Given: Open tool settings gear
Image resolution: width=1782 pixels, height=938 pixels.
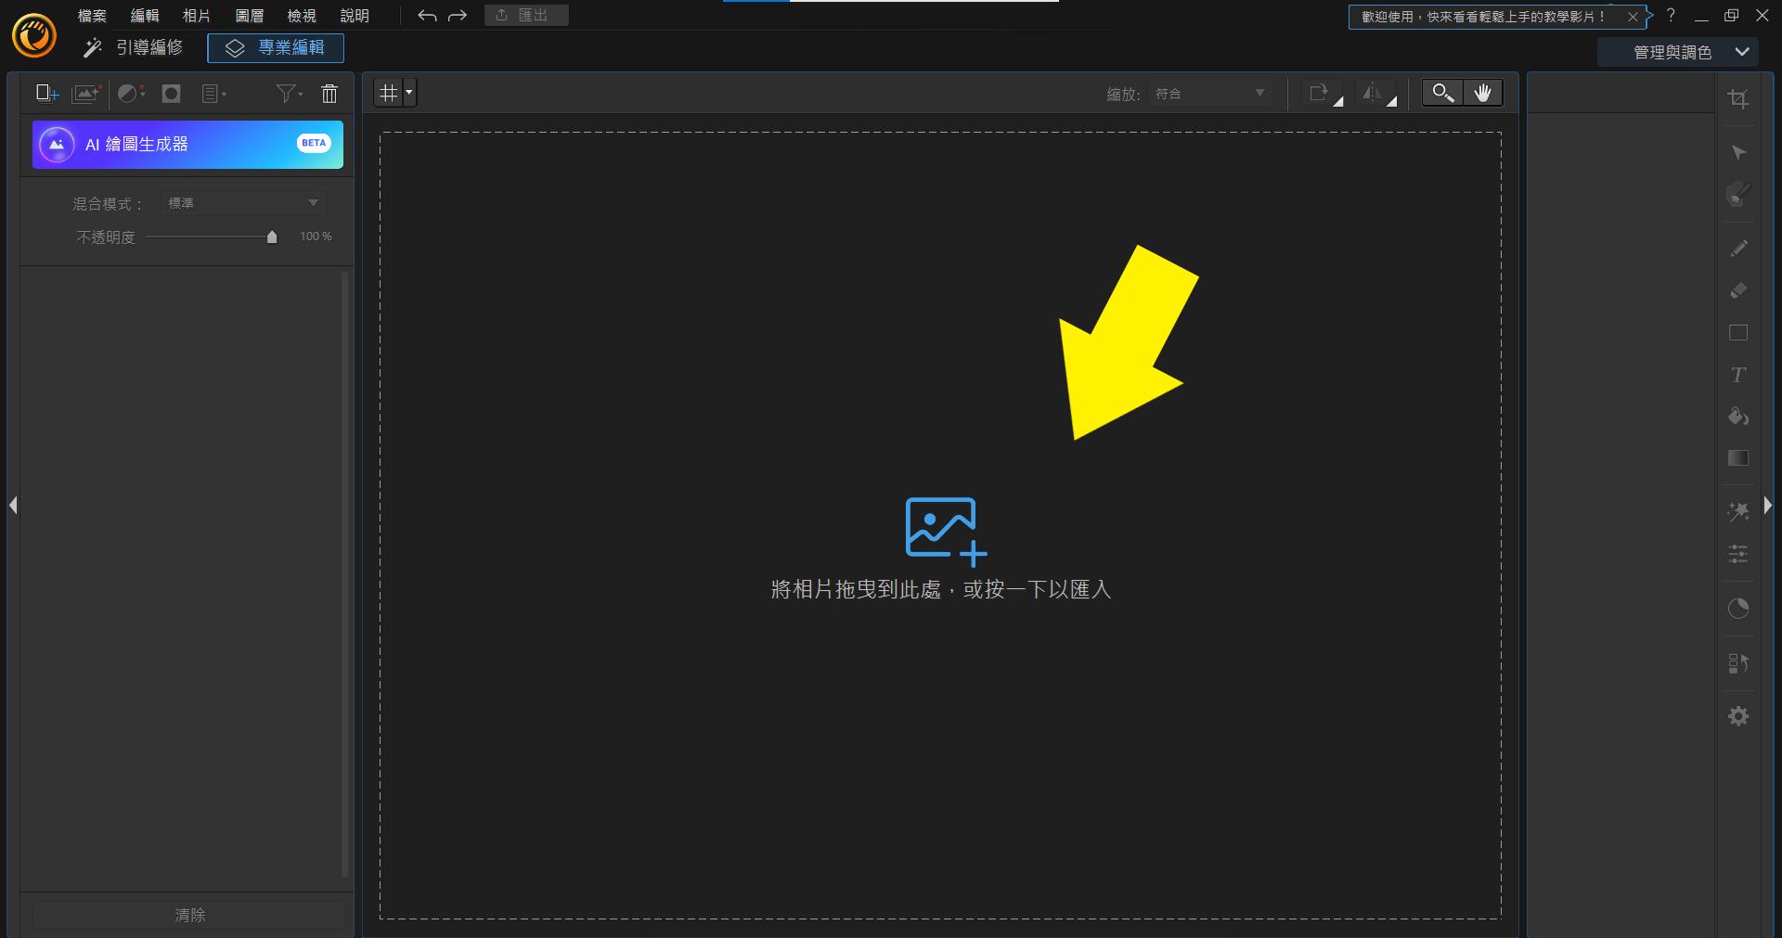Looking at the screenshot, I should point(1738,716).
